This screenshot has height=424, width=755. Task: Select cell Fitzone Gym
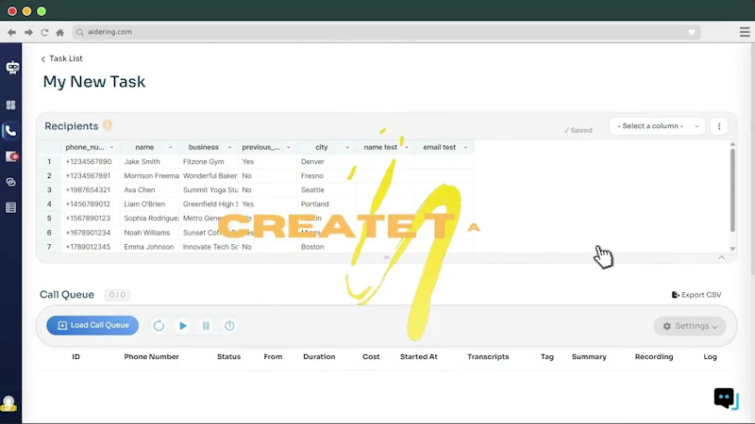tap(209, 161)
